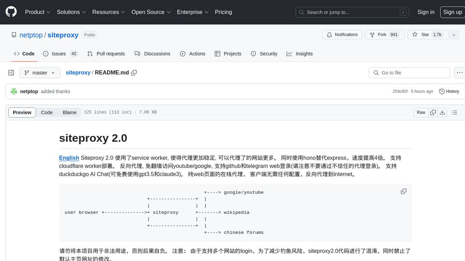Click the fork count 941
465x261 pixels.
[394, 35]
